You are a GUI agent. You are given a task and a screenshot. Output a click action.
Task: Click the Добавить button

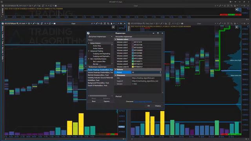[x=107, y=98]
